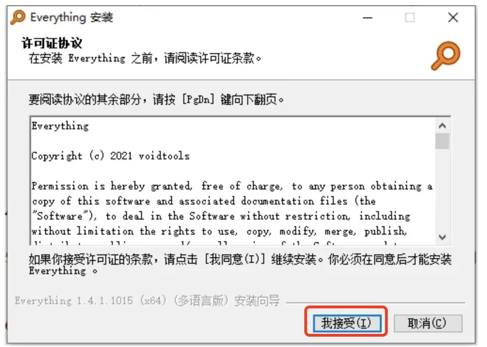487x347 pixels.
Task: Click the 如果你接受许可证的条款 instruction paragraph
Action: (x=240, y=264)
